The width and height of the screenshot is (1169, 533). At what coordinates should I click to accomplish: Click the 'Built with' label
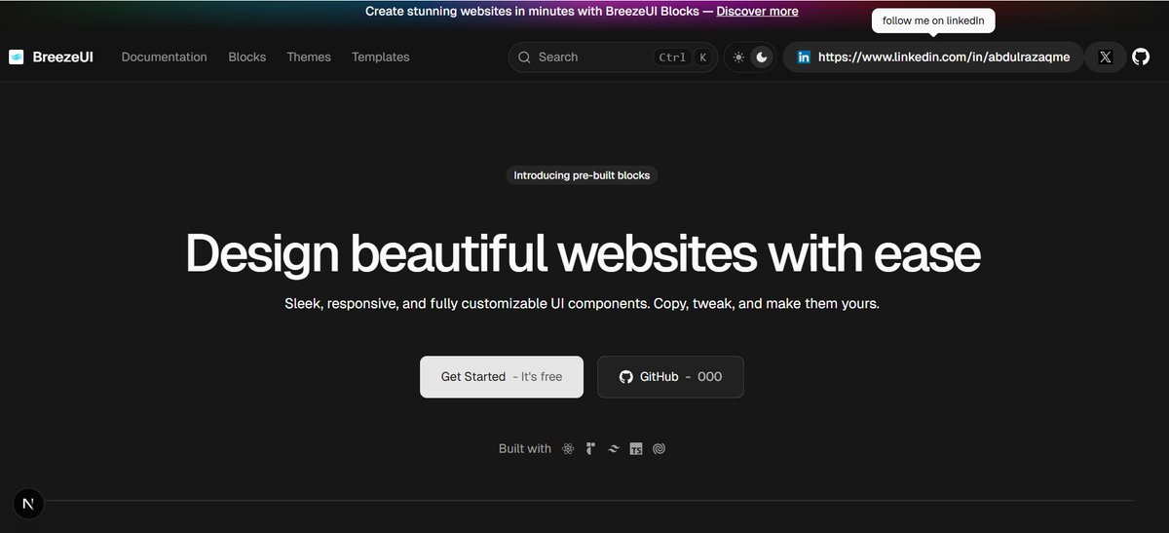525,449
